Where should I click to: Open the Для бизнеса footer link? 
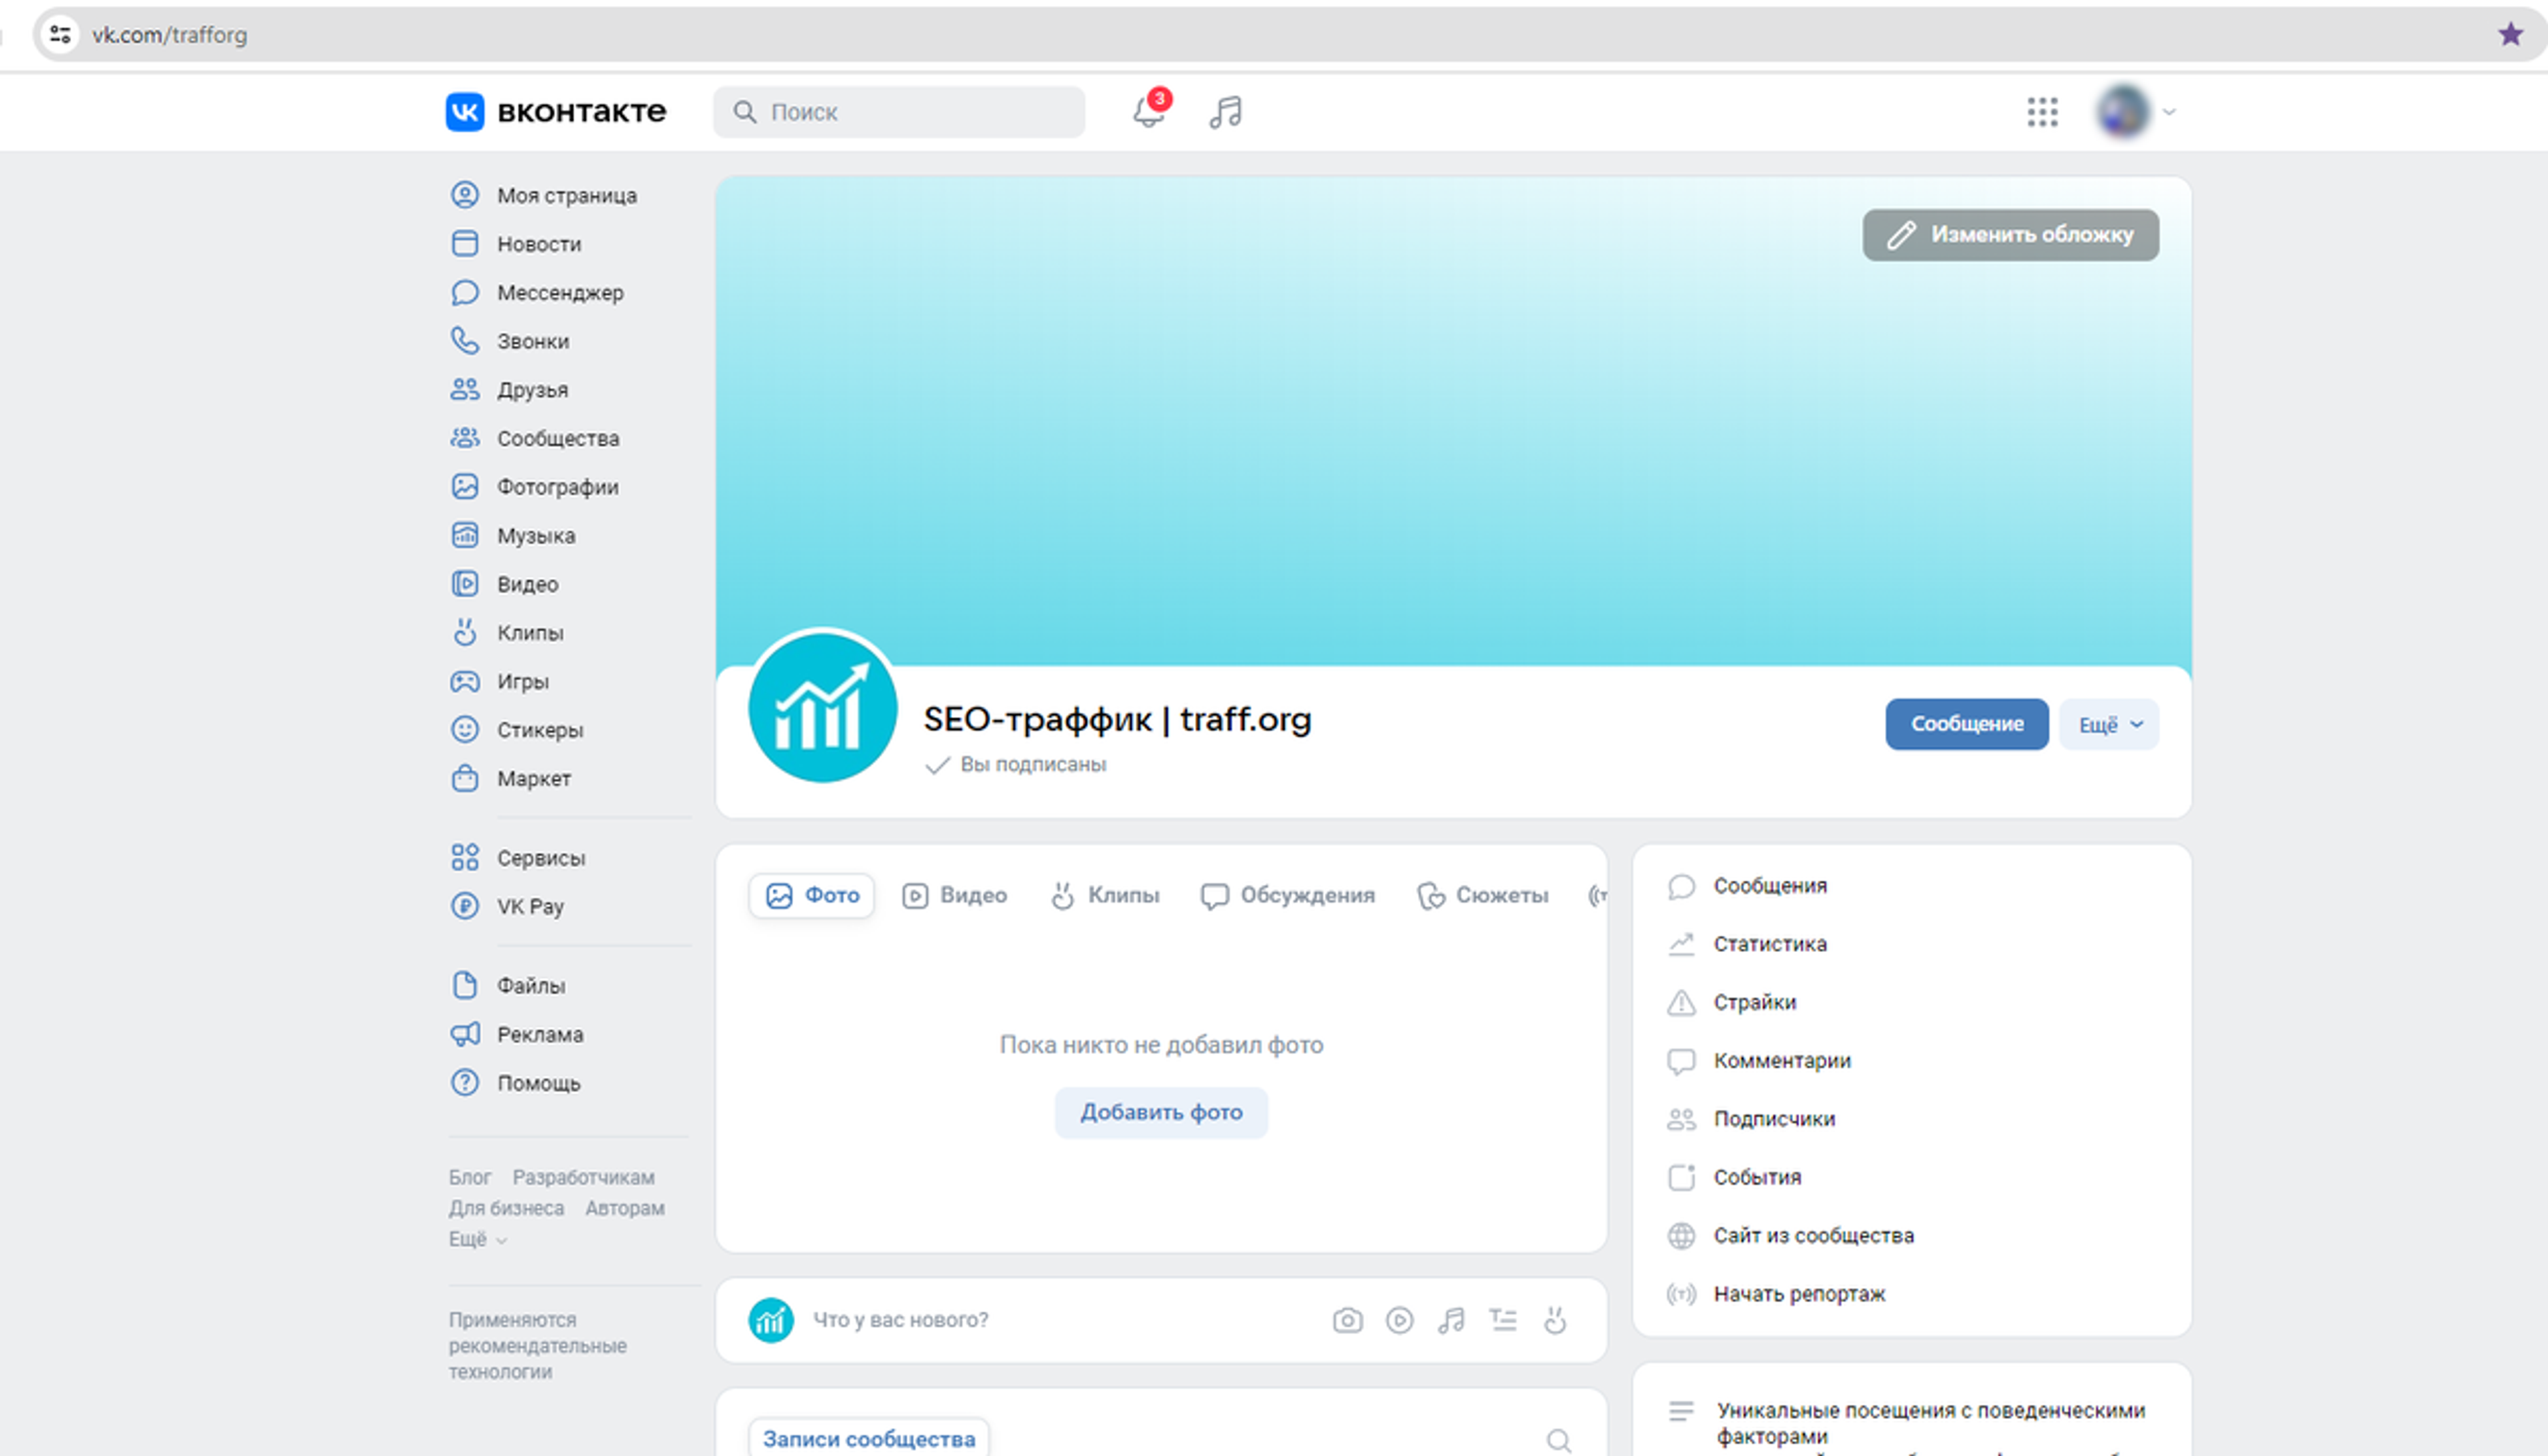tap(506, 1208)
